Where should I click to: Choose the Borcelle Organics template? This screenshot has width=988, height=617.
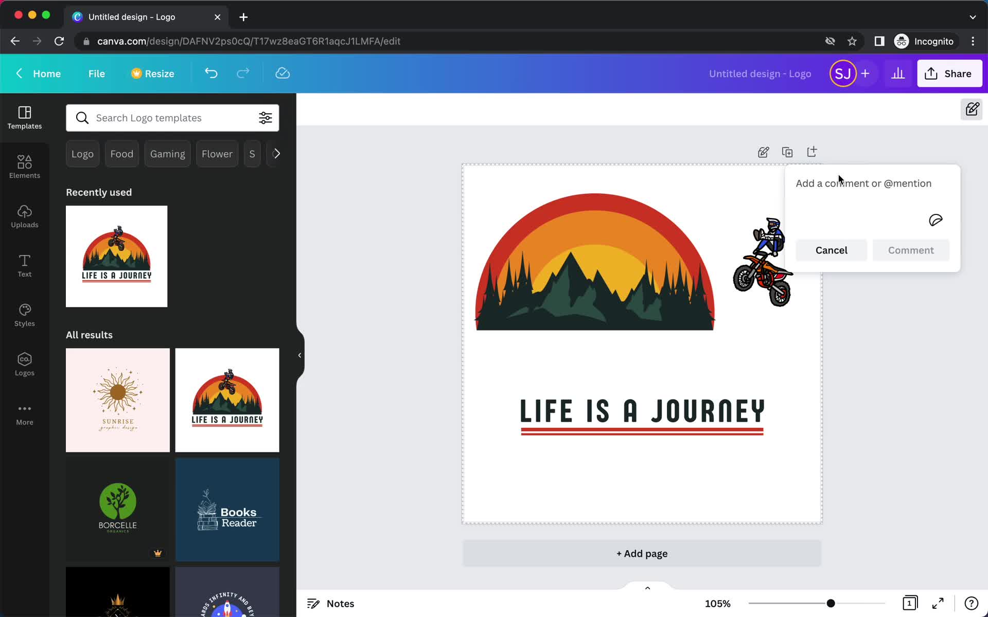118,510
